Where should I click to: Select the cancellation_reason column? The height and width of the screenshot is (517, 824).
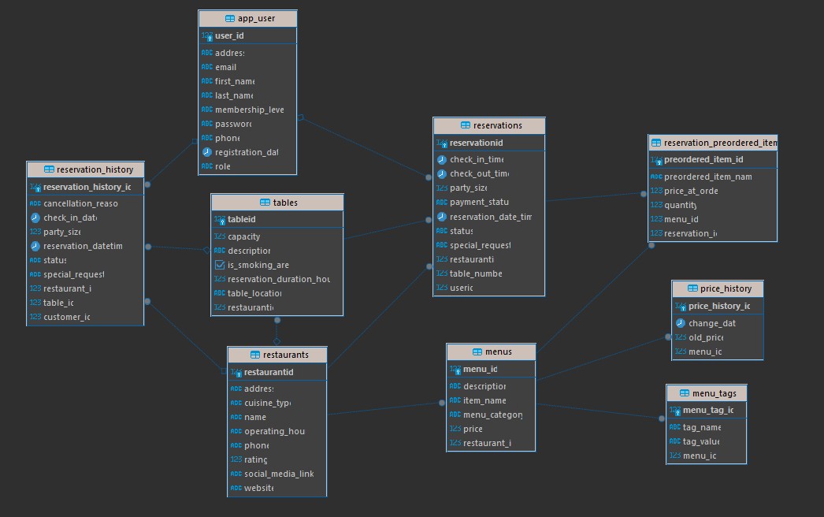click(x=80, y=203)
